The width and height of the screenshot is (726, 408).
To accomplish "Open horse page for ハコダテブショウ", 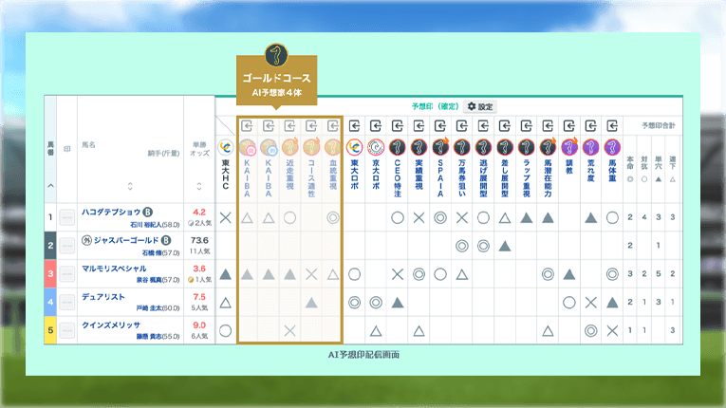I will pyautogui.click(x=111, y=213).
